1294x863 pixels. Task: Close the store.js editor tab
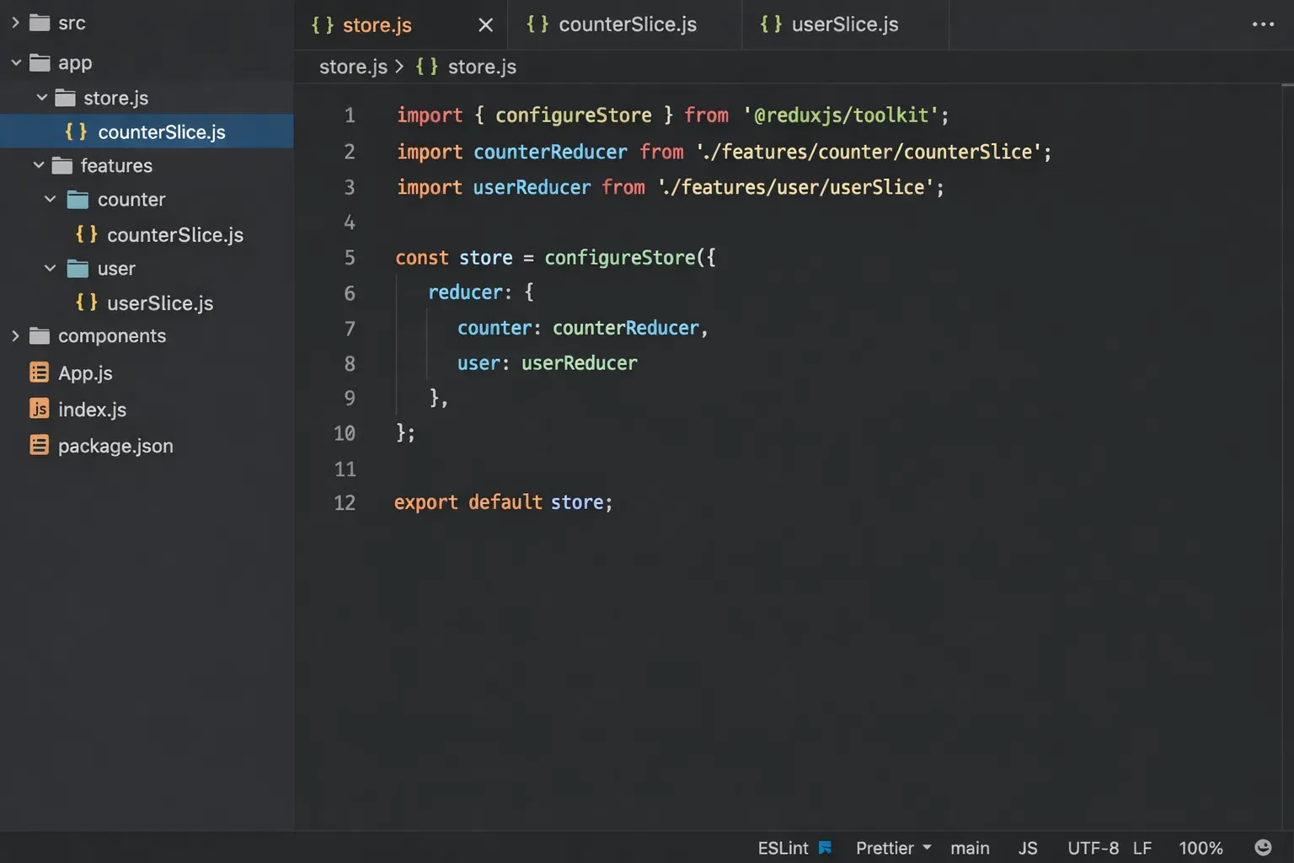[485, 25]
